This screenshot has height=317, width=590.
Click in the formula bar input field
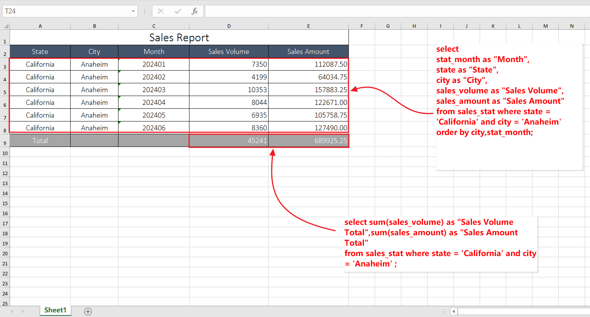click(397, 11)
